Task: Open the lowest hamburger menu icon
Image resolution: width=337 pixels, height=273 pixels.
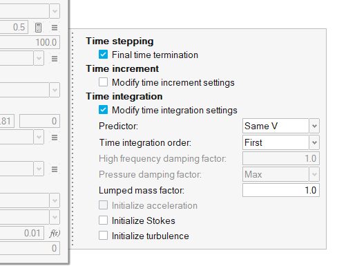Action: click(x=55, y=169)
